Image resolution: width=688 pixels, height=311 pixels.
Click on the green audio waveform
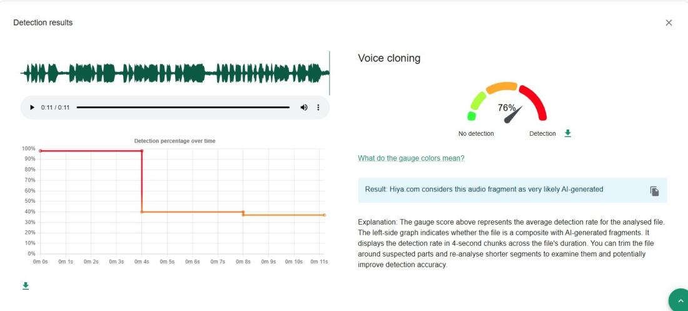tap(175, 73)
